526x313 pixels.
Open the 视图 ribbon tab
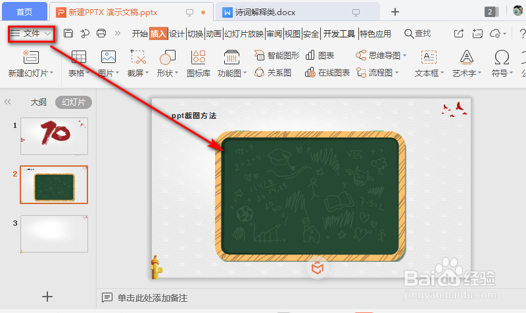292,34
